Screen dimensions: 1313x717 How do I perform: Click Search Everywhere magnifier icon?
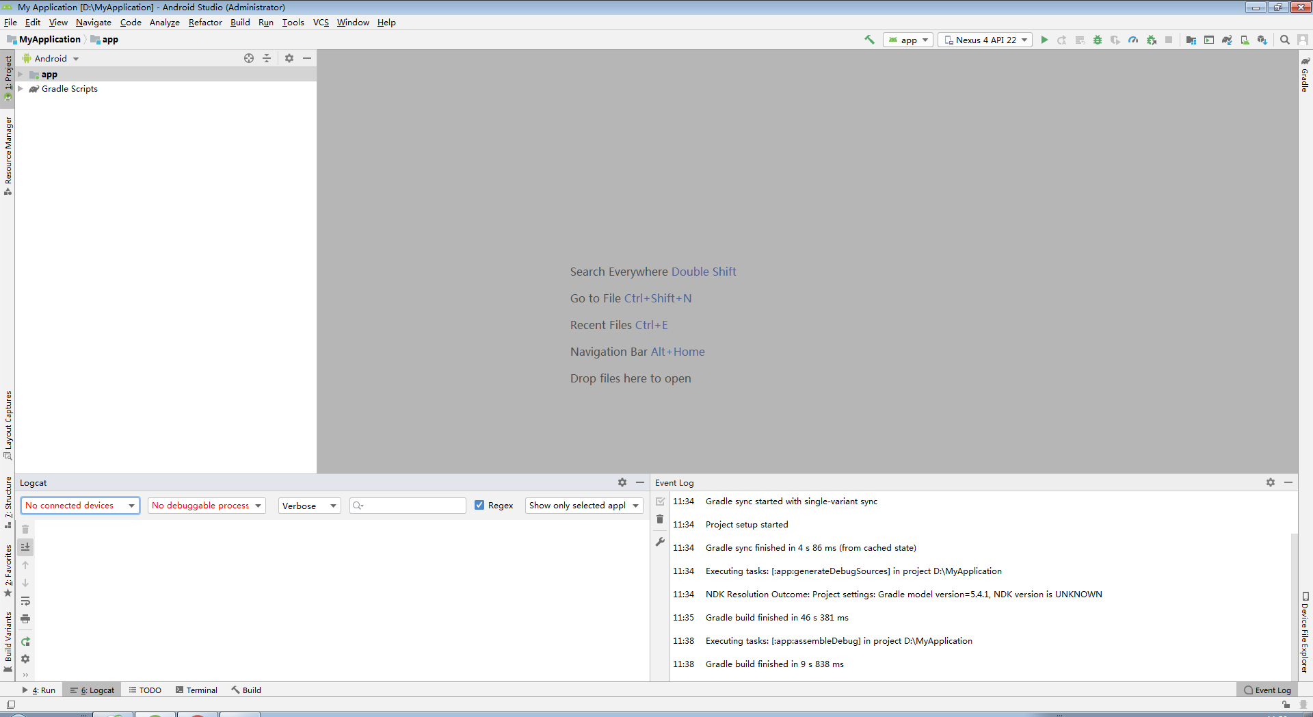click(1285, 40)
